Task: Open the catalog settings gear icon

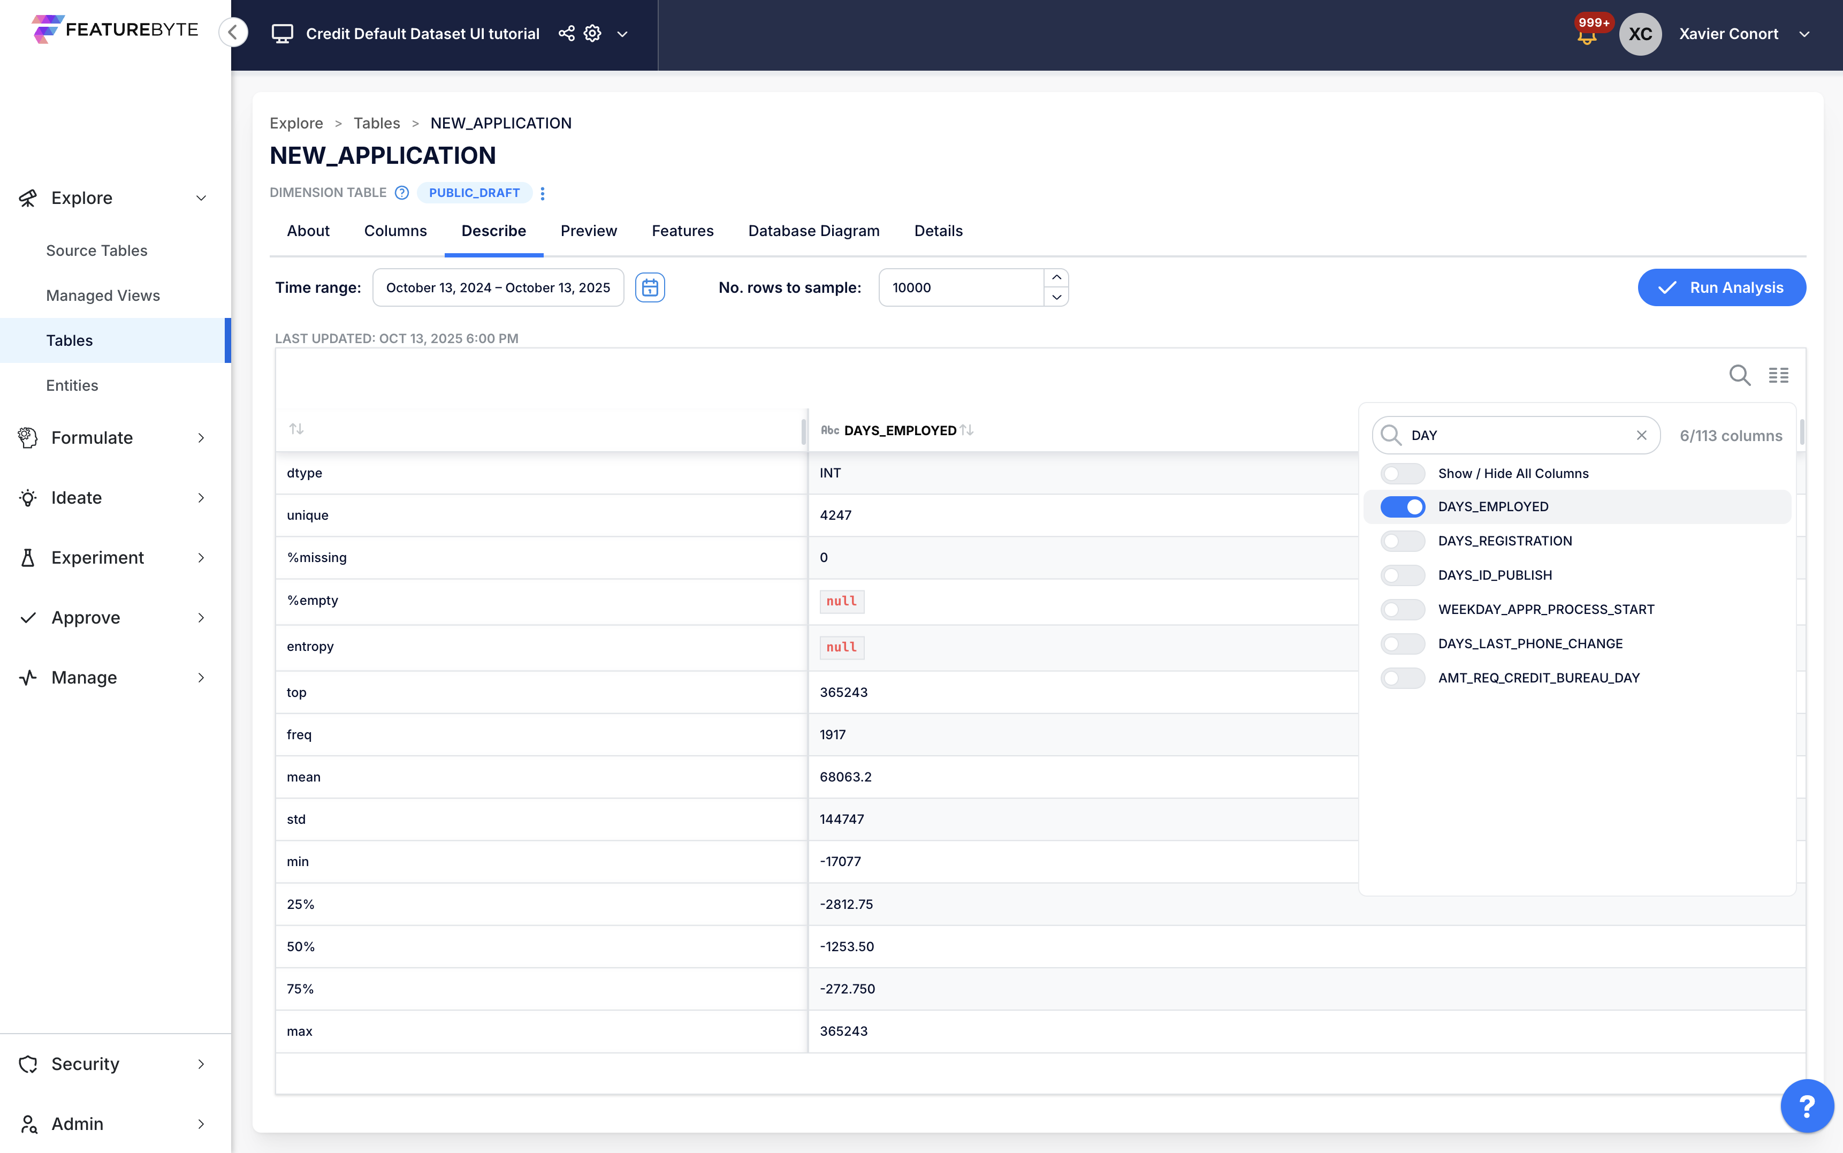Action: (x=592, y=34)
